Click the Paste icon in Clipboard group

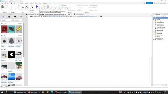tap(2, 7)
